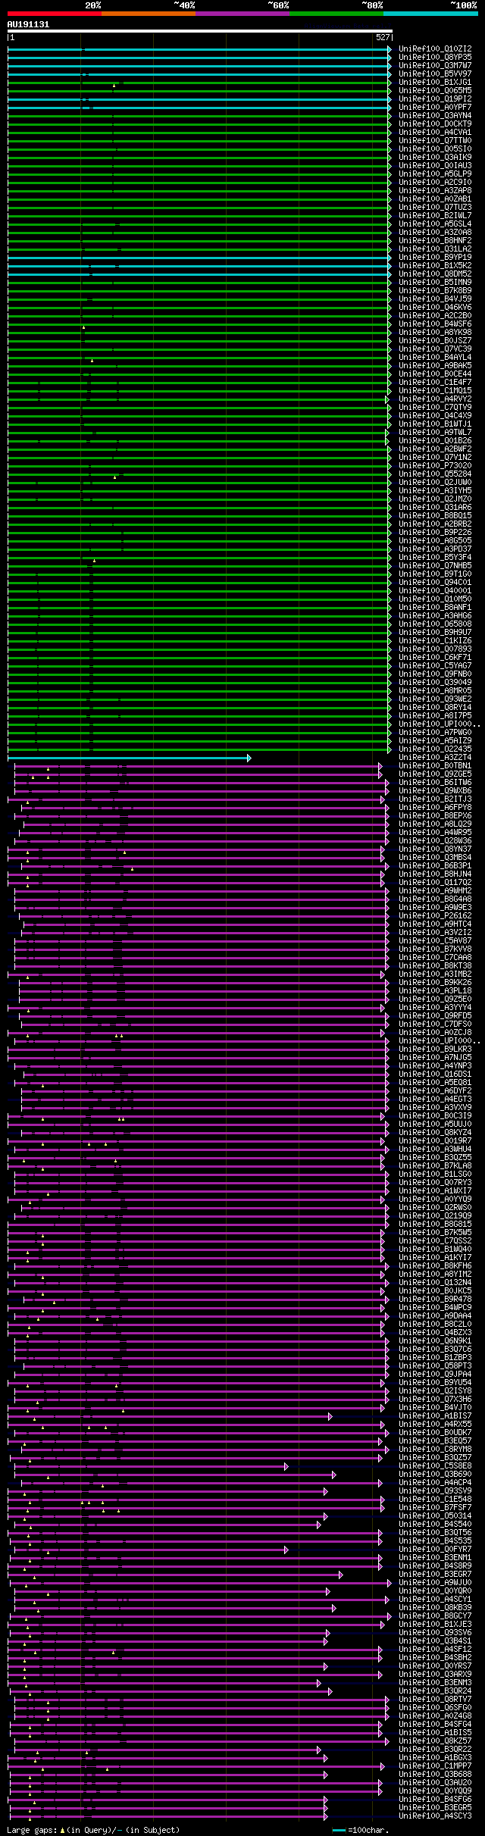Click the arrowhead ending the UniRef100_B0TBN1 bar

[380, 766]
